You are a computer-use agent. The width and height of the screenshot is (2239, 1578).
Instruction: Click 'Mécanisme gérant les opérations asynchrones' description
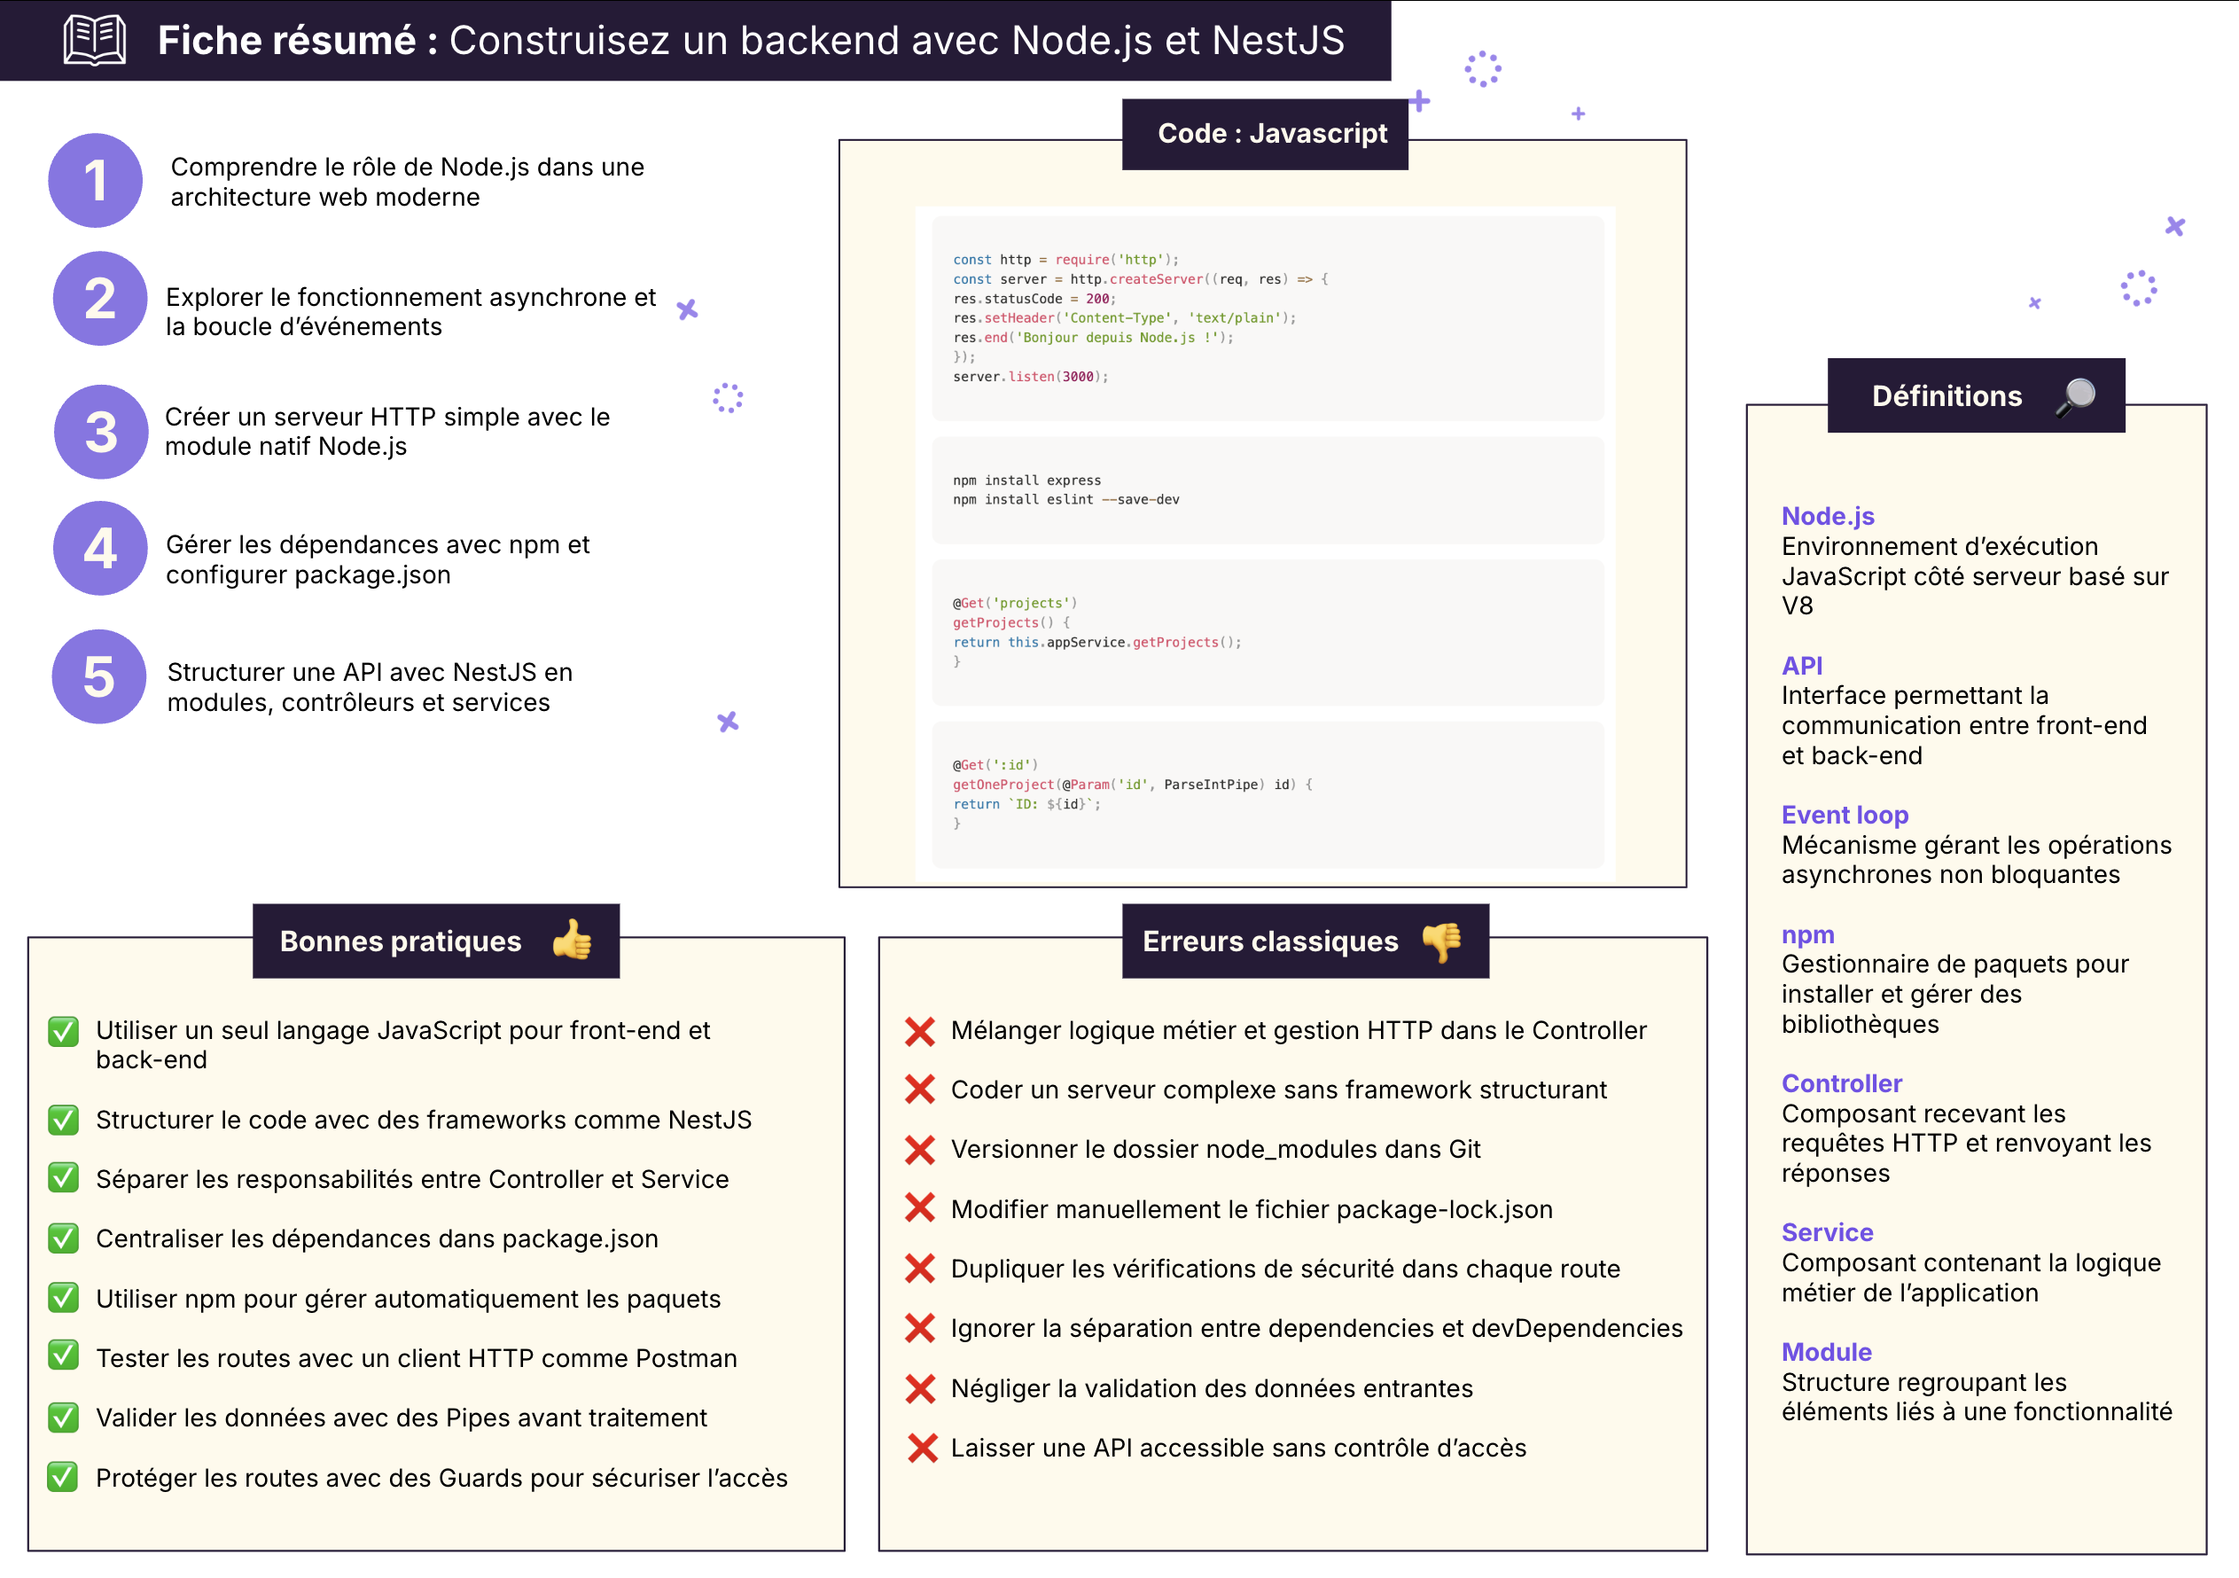point(1977,859)
